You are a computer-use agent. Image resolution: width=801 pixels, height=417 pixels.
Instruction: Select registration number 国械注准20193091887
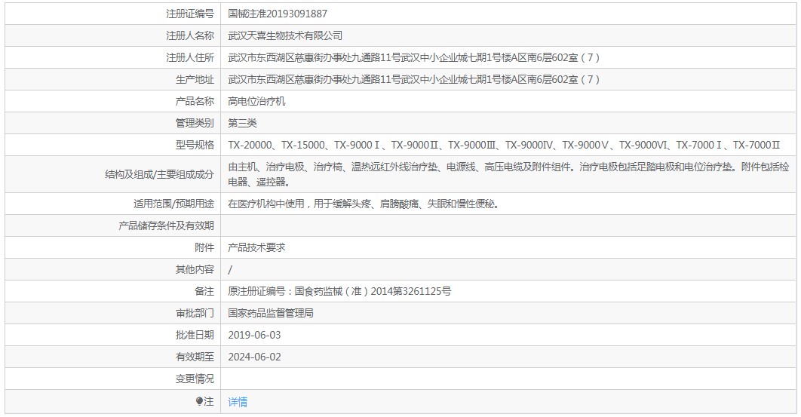[278, 14]
